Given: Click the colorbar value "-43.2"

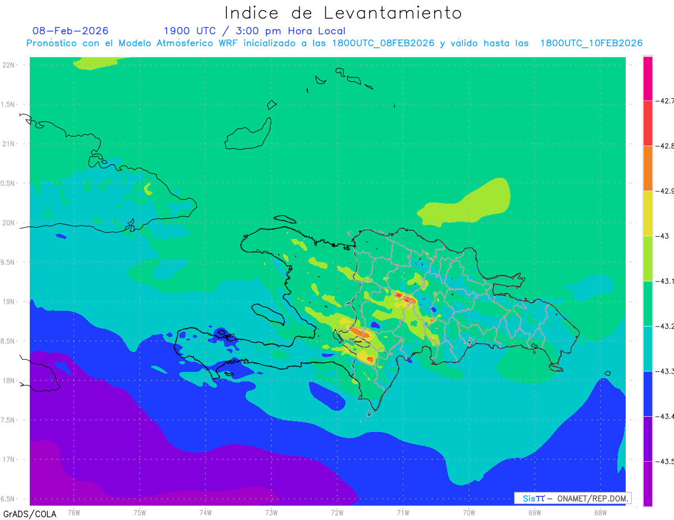Looking at the screenshot, I should (665, 326).
